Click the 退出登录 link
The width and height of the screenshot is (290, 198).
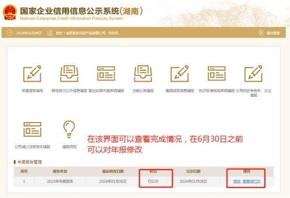pos(273,33)
